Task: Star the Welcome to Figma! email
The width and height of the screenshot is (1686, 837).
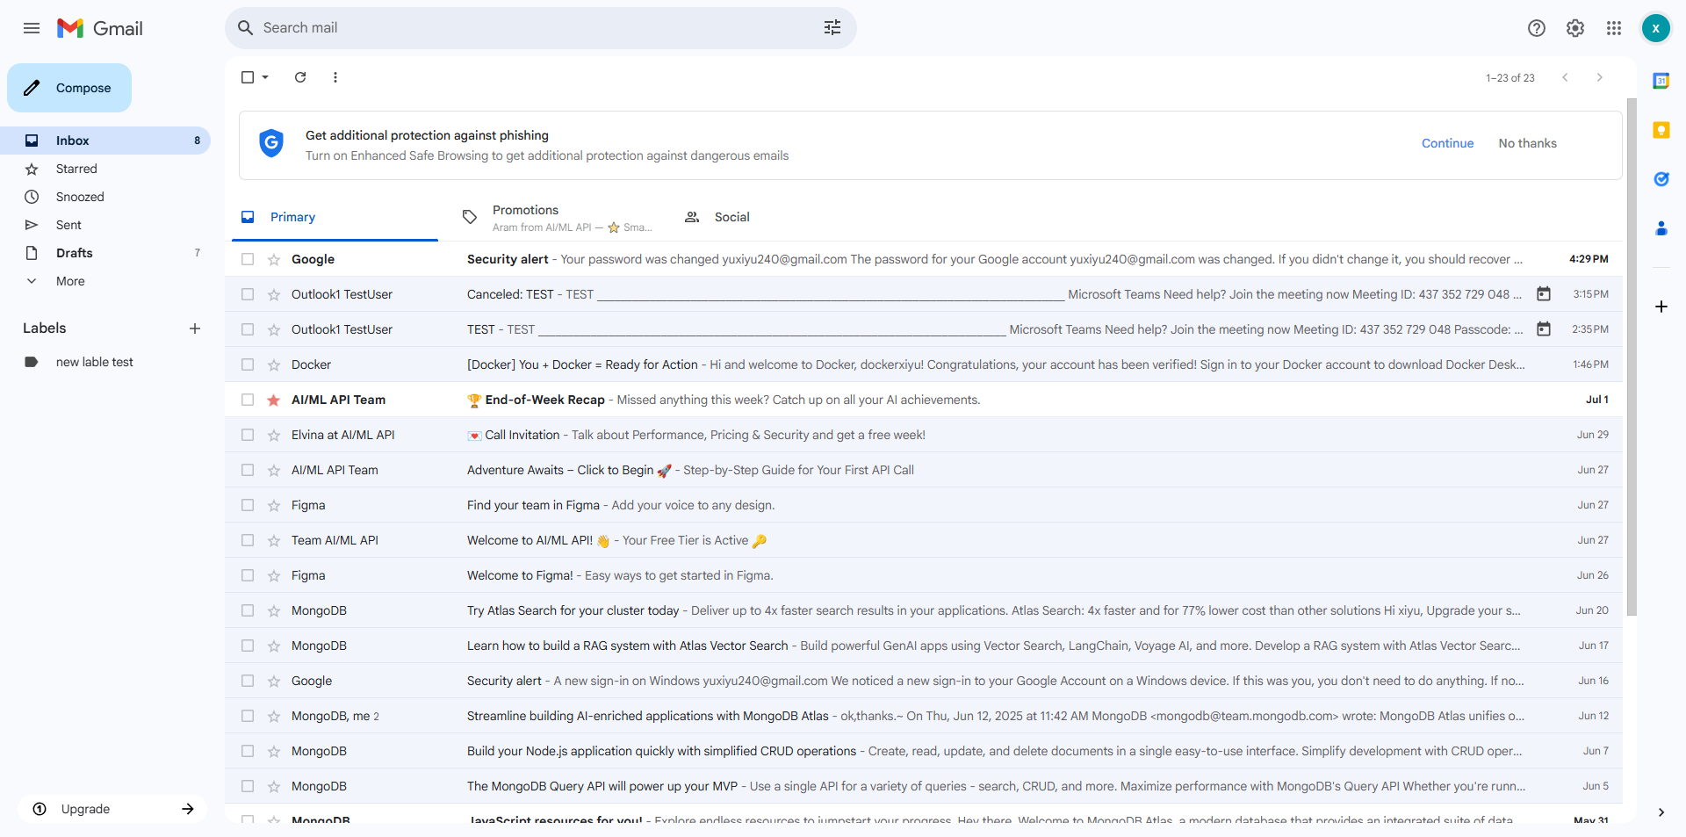Action: tap(274, 575)
